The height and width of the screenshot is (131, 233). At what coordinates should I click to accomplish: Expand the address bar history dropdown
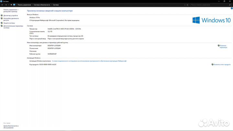pyautogui.click(x=185, y=5)
